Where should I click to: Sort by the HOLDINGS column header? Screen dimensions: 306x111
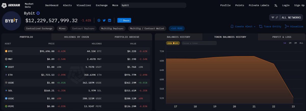click(x=97, y=44)
